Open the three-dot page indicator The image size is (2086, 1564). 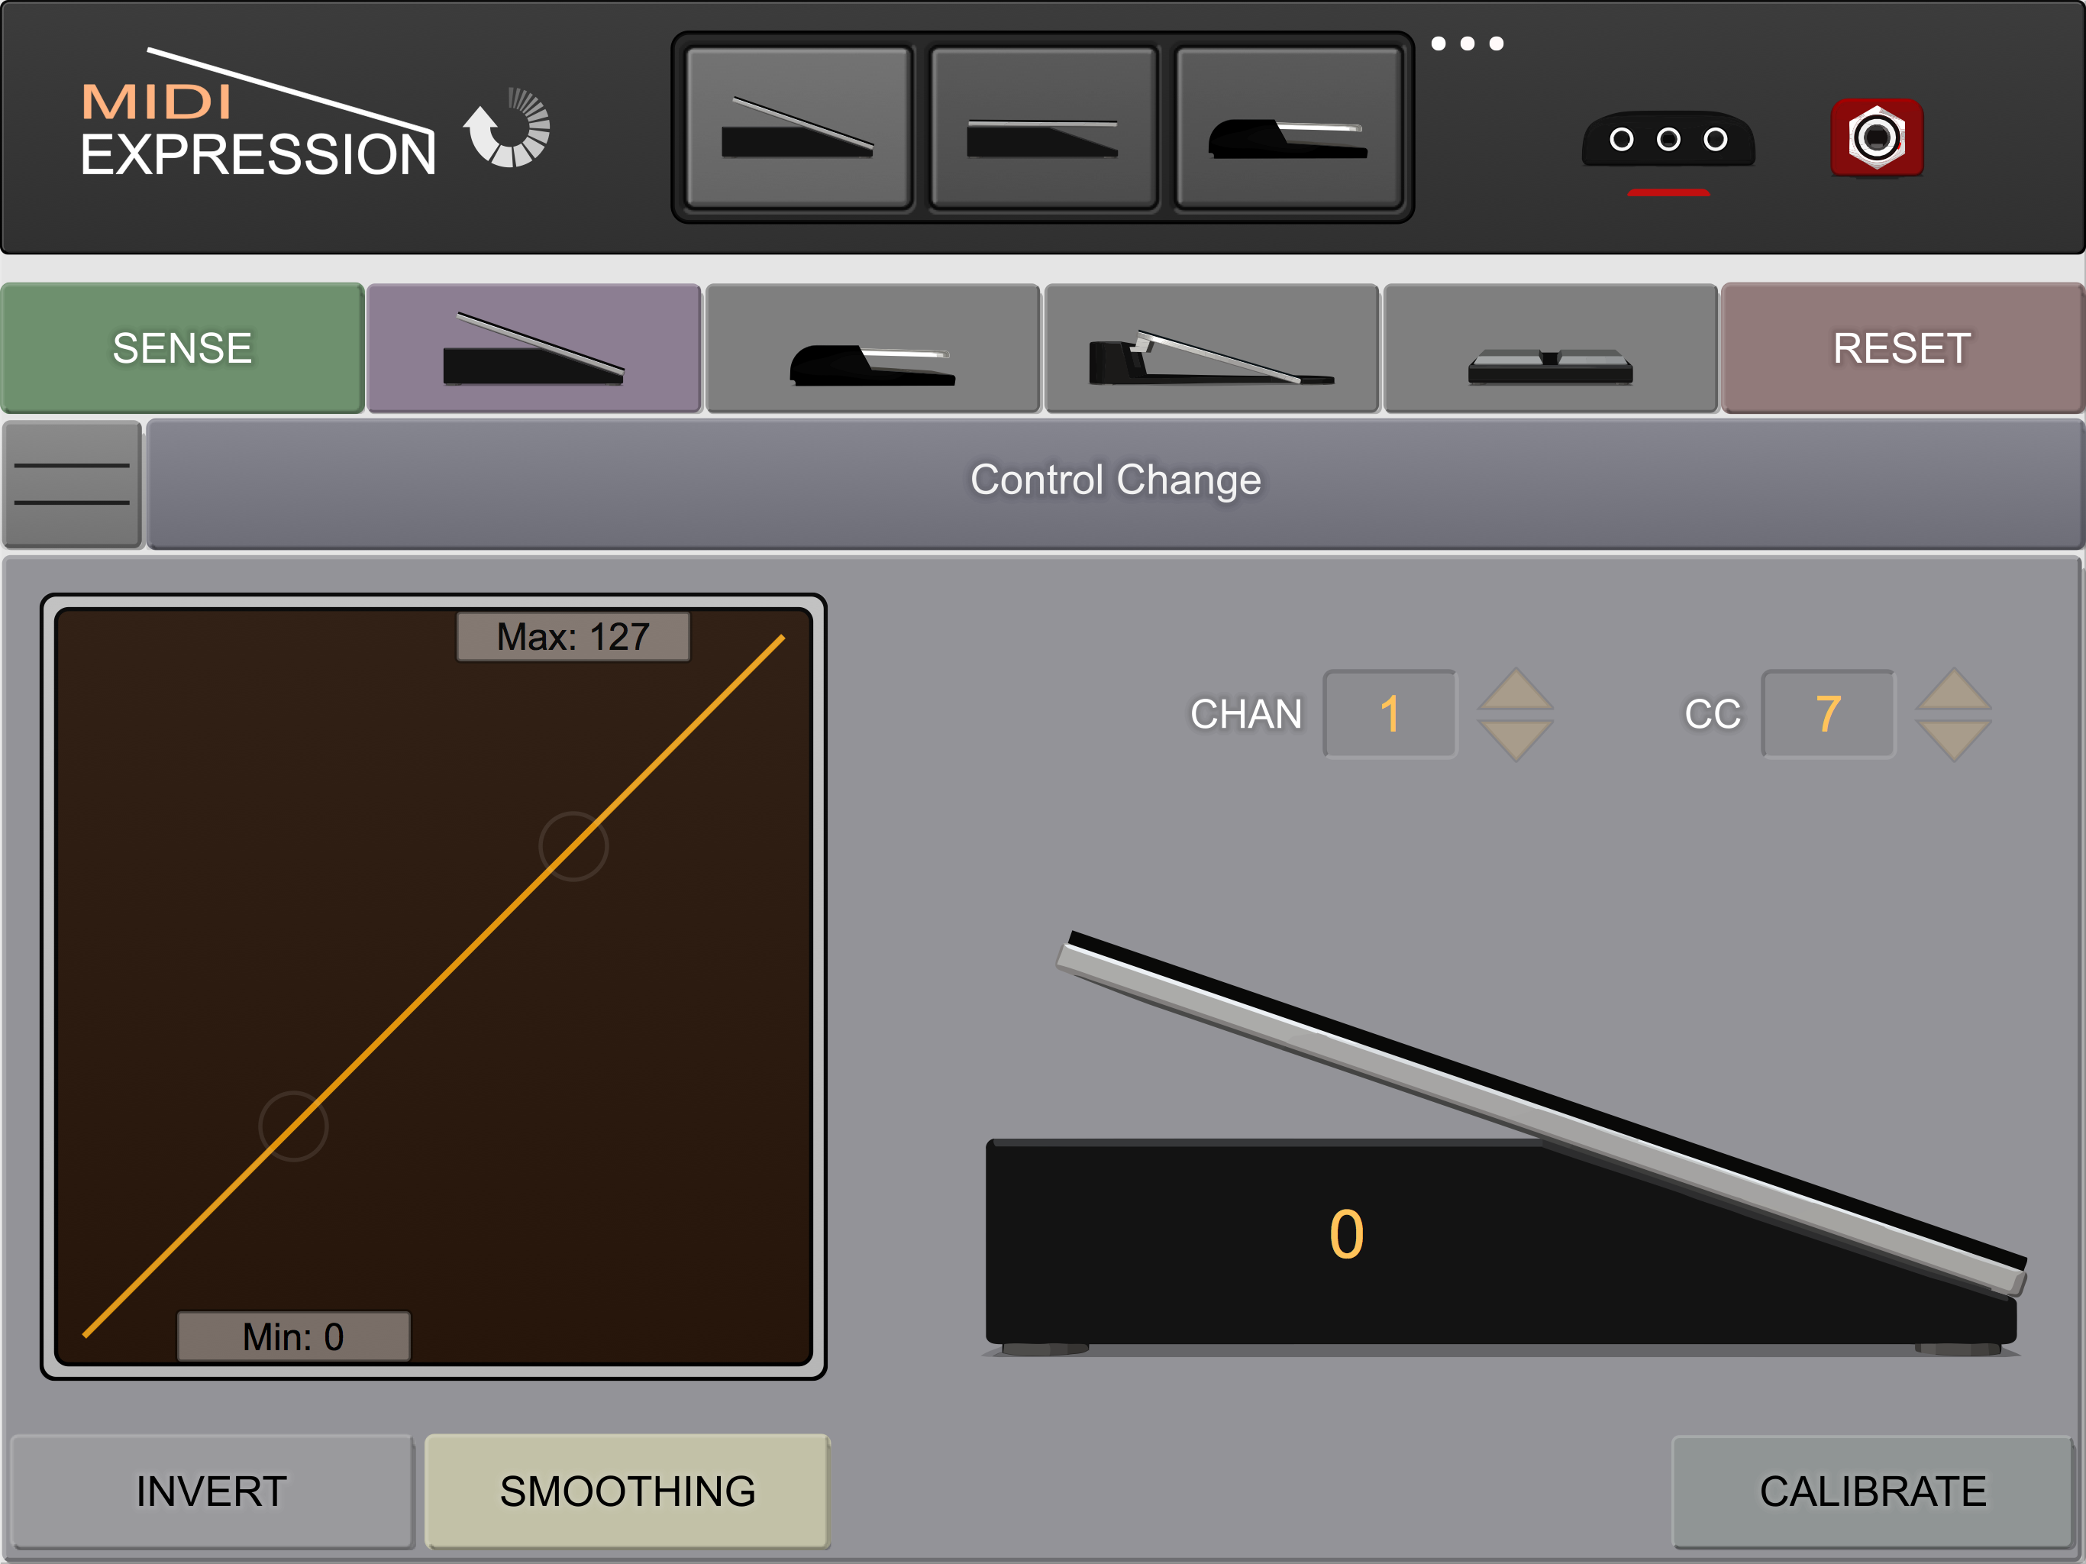1467,44
